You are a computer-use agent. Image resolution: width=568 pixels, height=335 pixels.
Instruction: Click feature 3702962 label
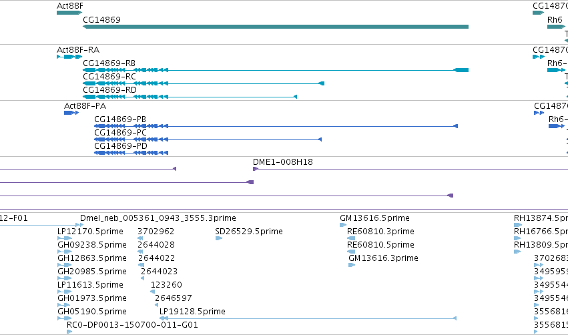click(x=156, y=232)
